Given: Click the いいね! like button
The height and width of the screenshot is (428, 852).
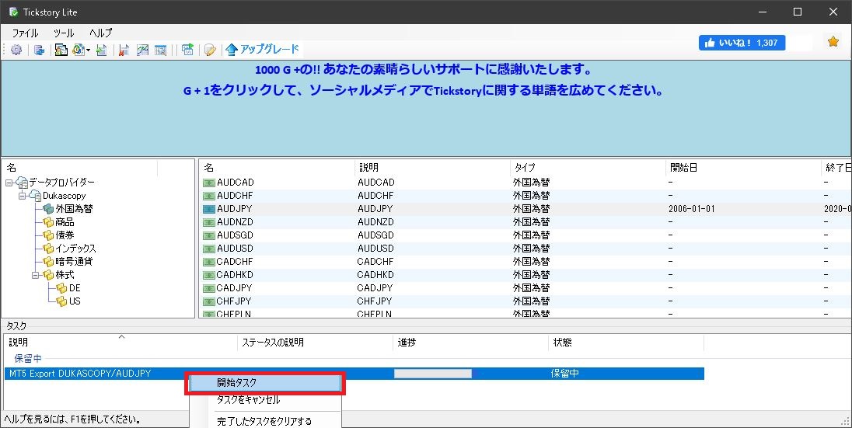Looking at the screenshot, I should 742,43.
